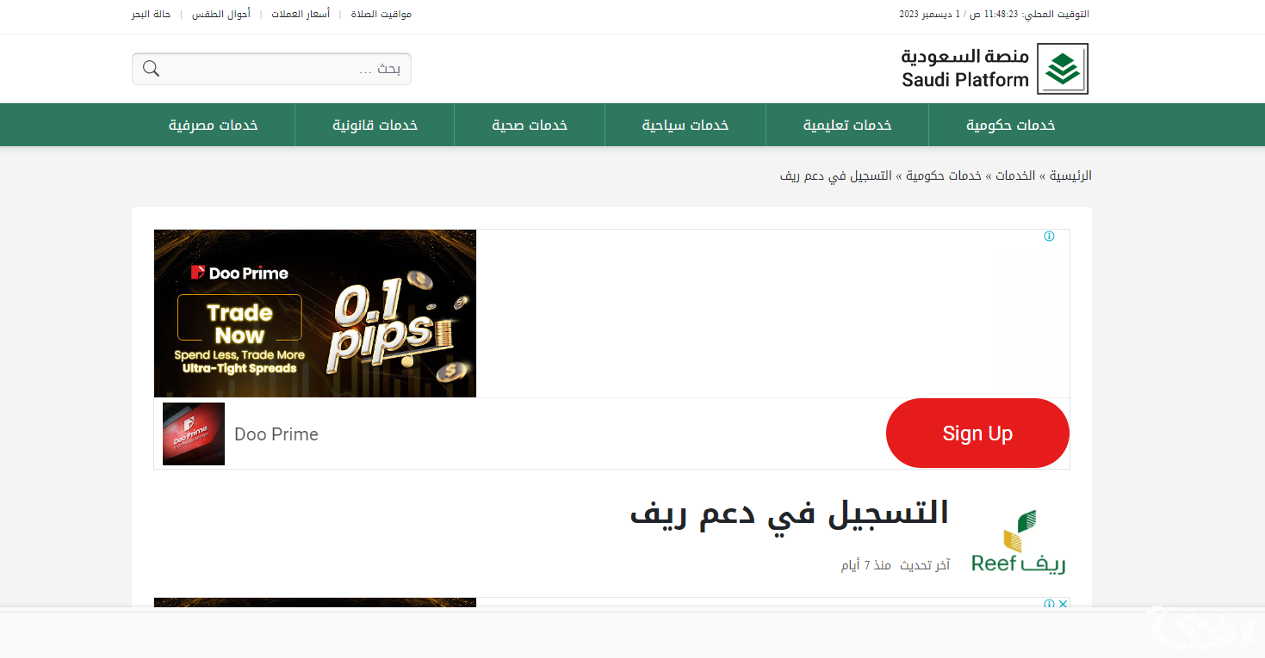1265x658 pixels.
Task: Click the Doo Prime advertiser name text
Action: pos(276,434)
